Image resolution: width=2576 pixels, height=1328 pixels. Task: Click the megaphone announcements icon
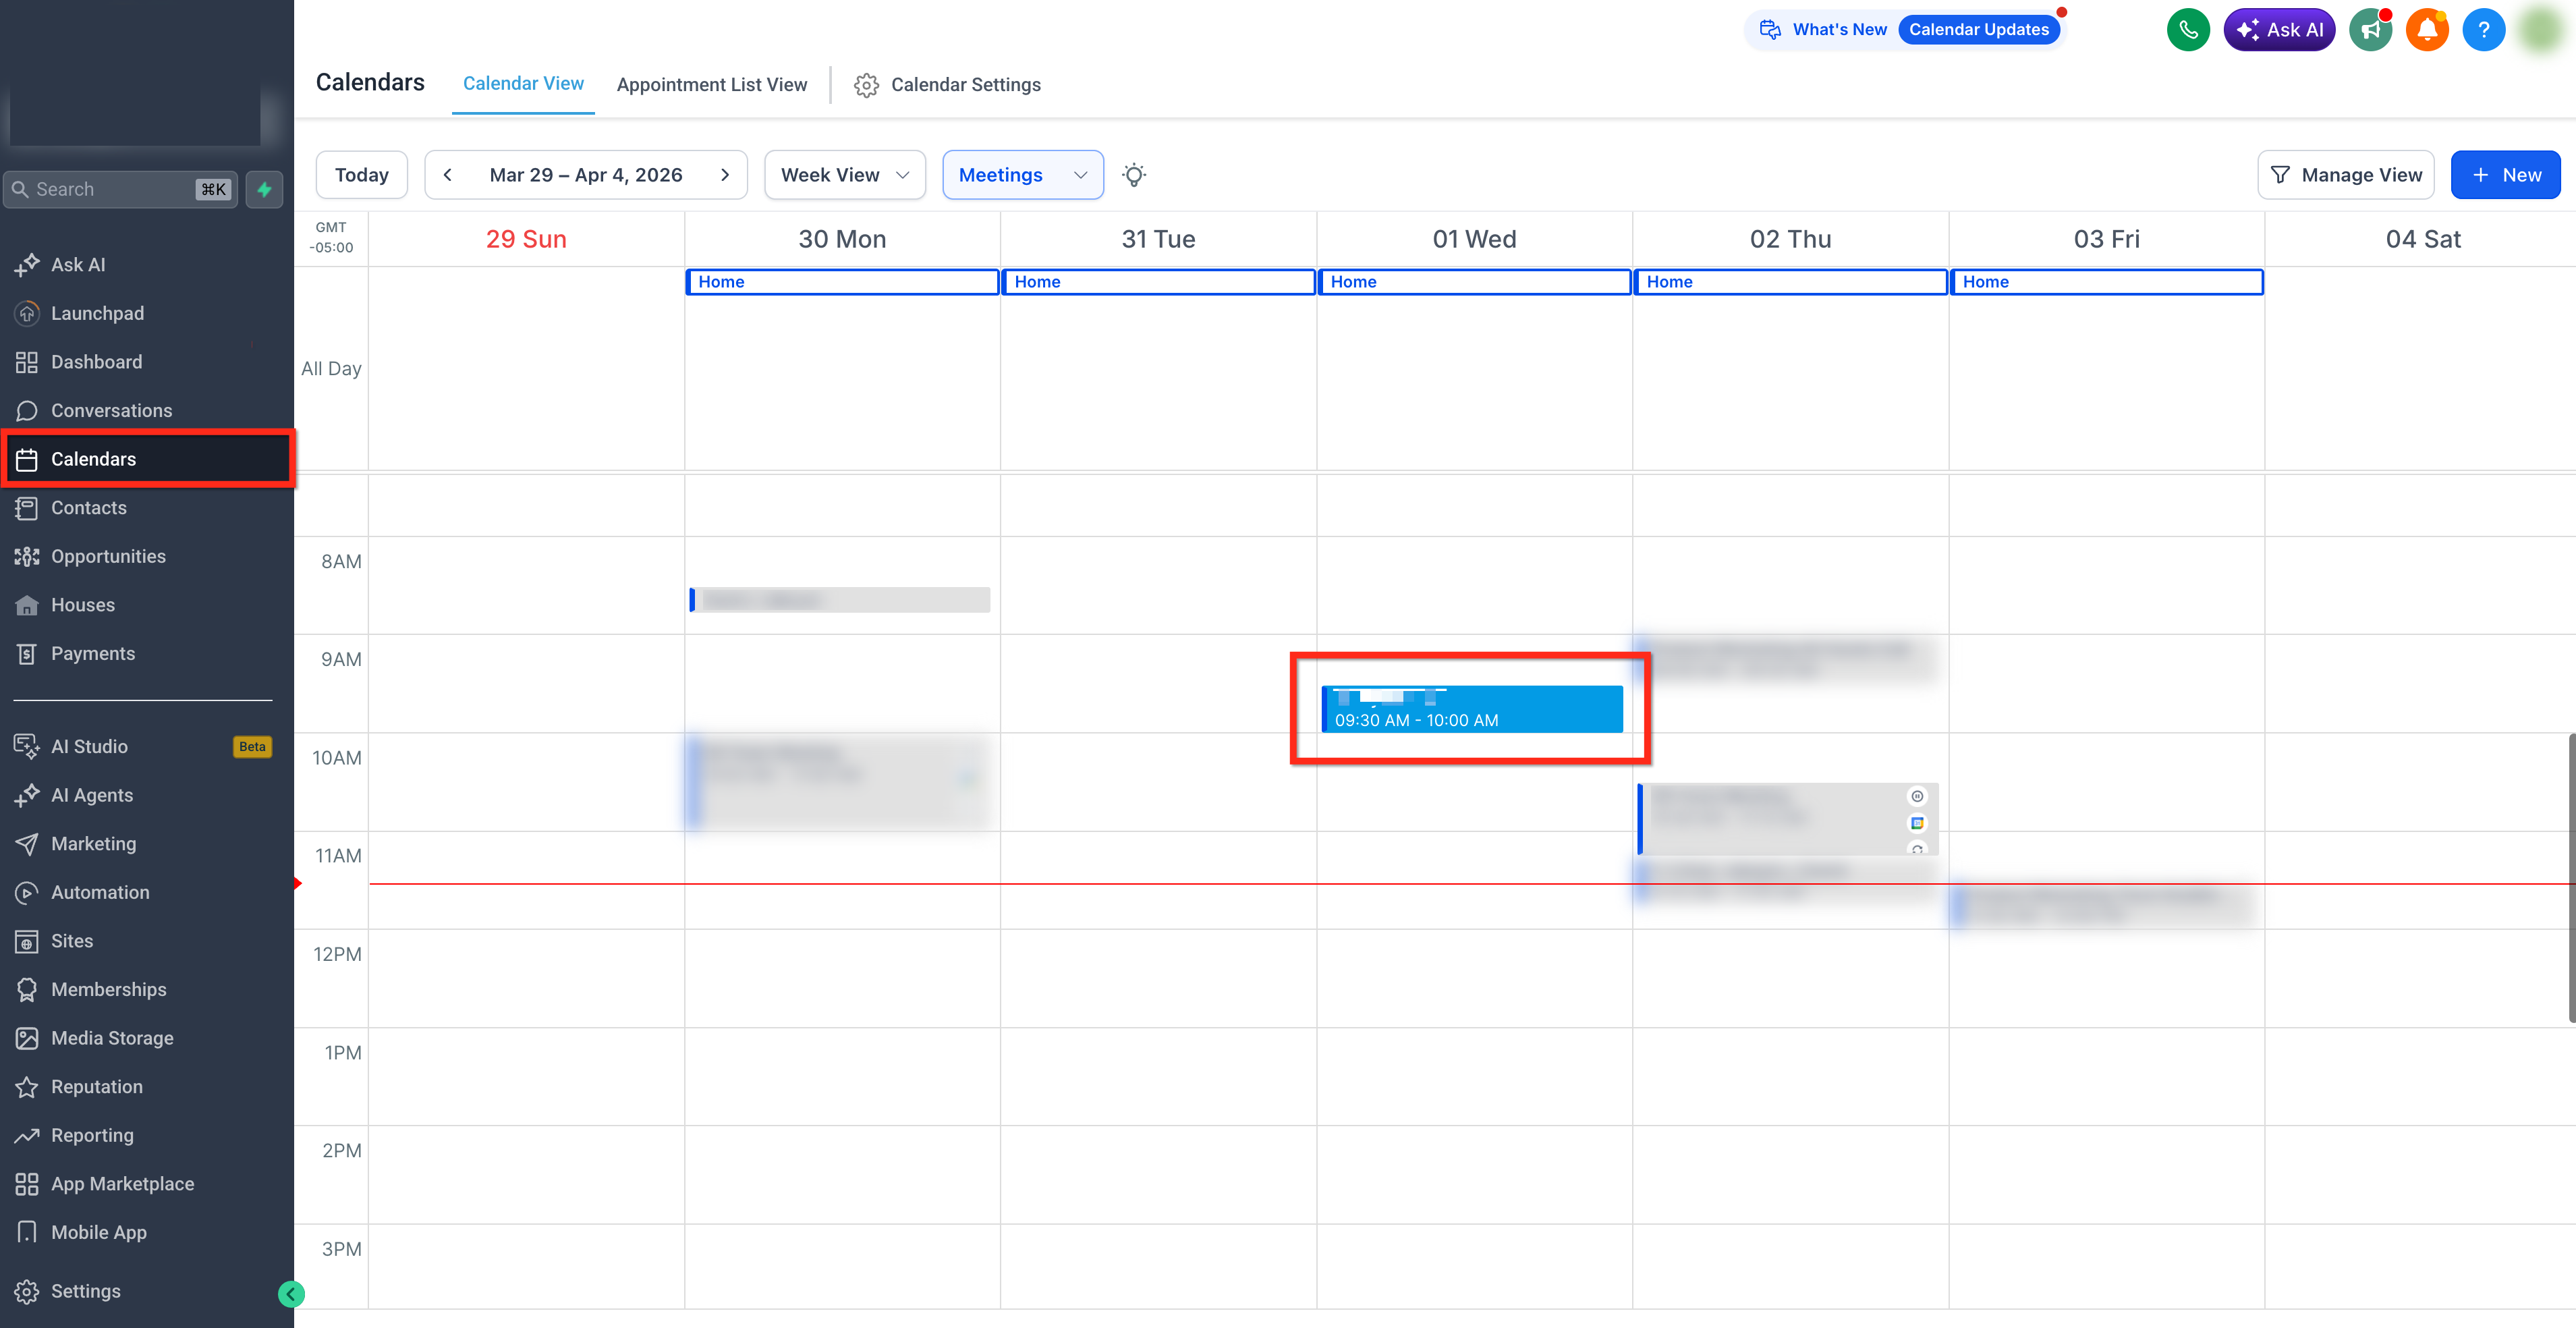(2370, 30)
